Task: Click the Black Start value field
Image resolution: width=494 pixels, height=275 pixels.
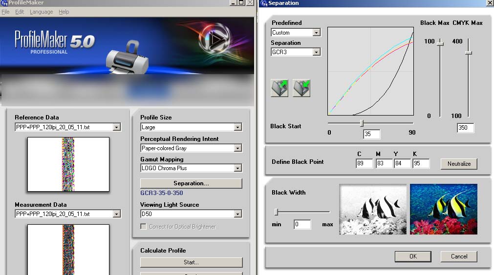Action: point(371,134)
